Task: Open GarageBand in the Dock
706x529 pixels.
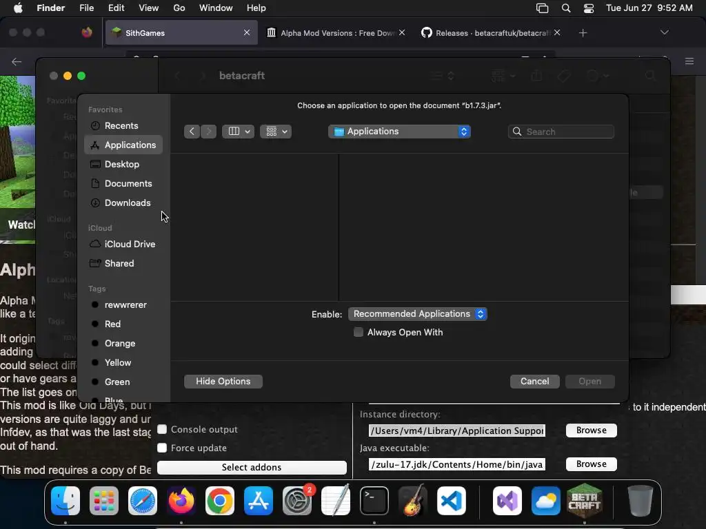Action: (x=413, y=501)
